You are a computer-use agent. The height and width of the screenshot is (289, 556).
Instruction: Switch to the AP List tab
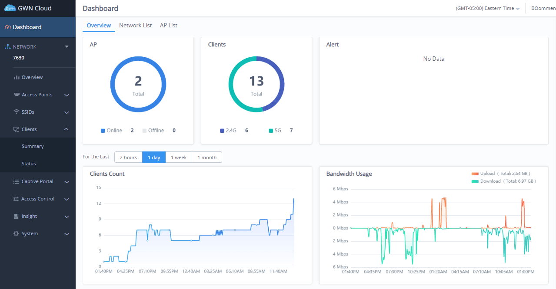click(x=169, y=26)
